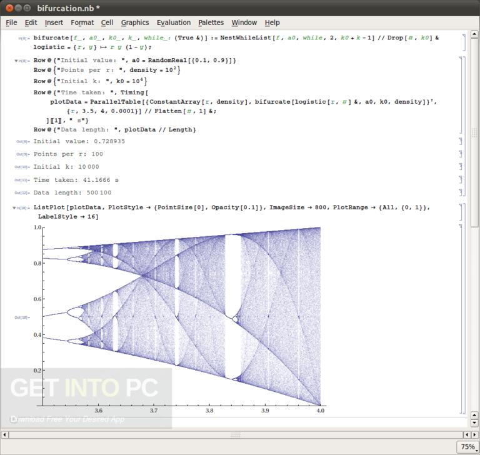Click horizontal scrollbar left arrow at far left
Viewport: 480px width, 455px height.
[4, 434]
